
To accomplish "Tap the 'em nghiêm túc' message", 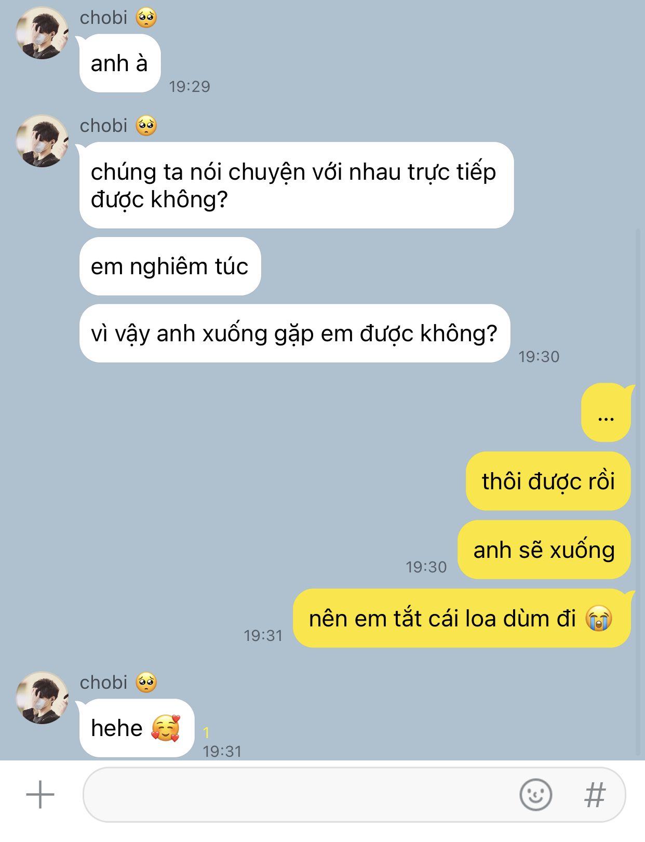I will pos(170,266).
